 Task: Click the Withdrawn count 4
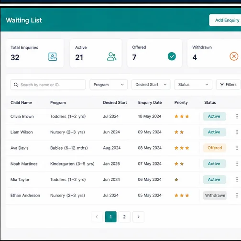pos(195,57)
